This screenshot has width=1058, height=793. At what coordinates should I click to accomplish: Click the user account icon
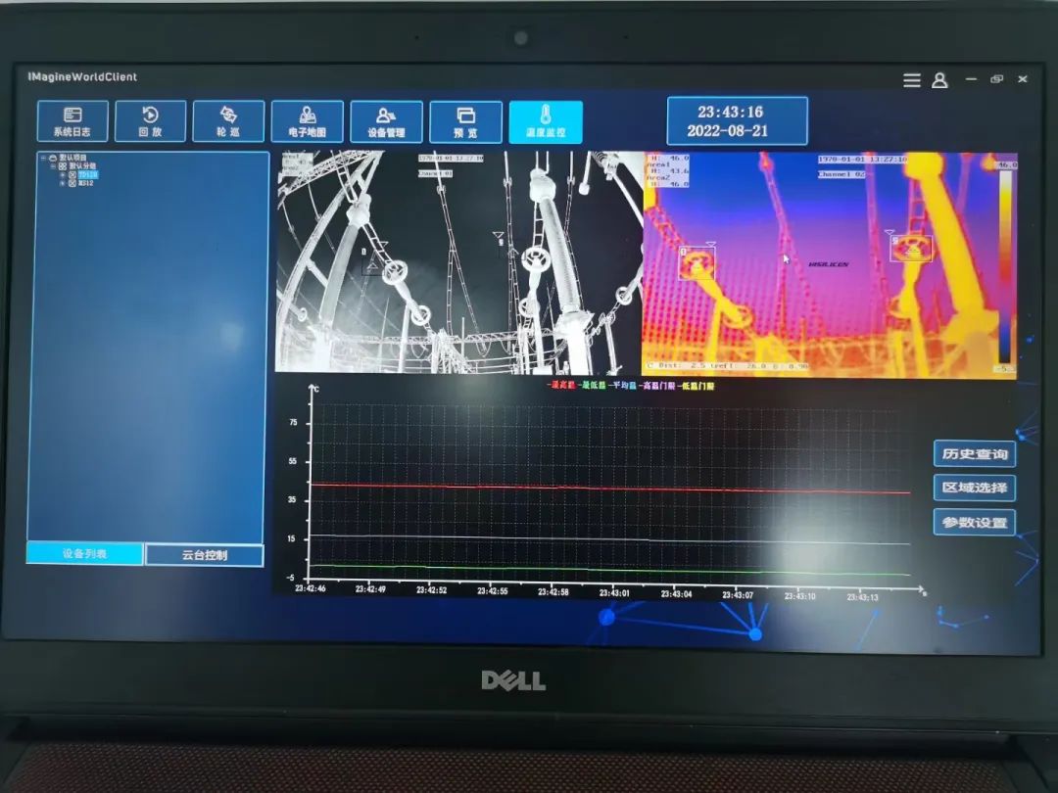(x=939, y=80)
